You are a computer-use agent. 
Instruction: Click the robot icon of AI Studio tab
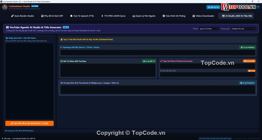pos(223,16)
